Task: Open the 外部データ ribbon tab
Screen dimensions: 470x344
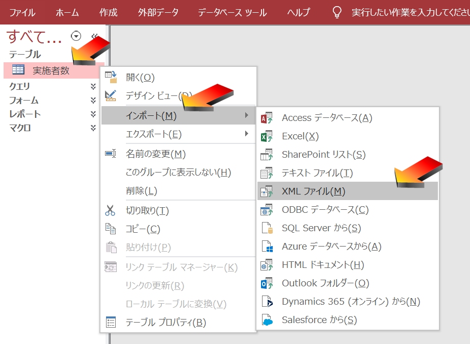Action: 158,12
